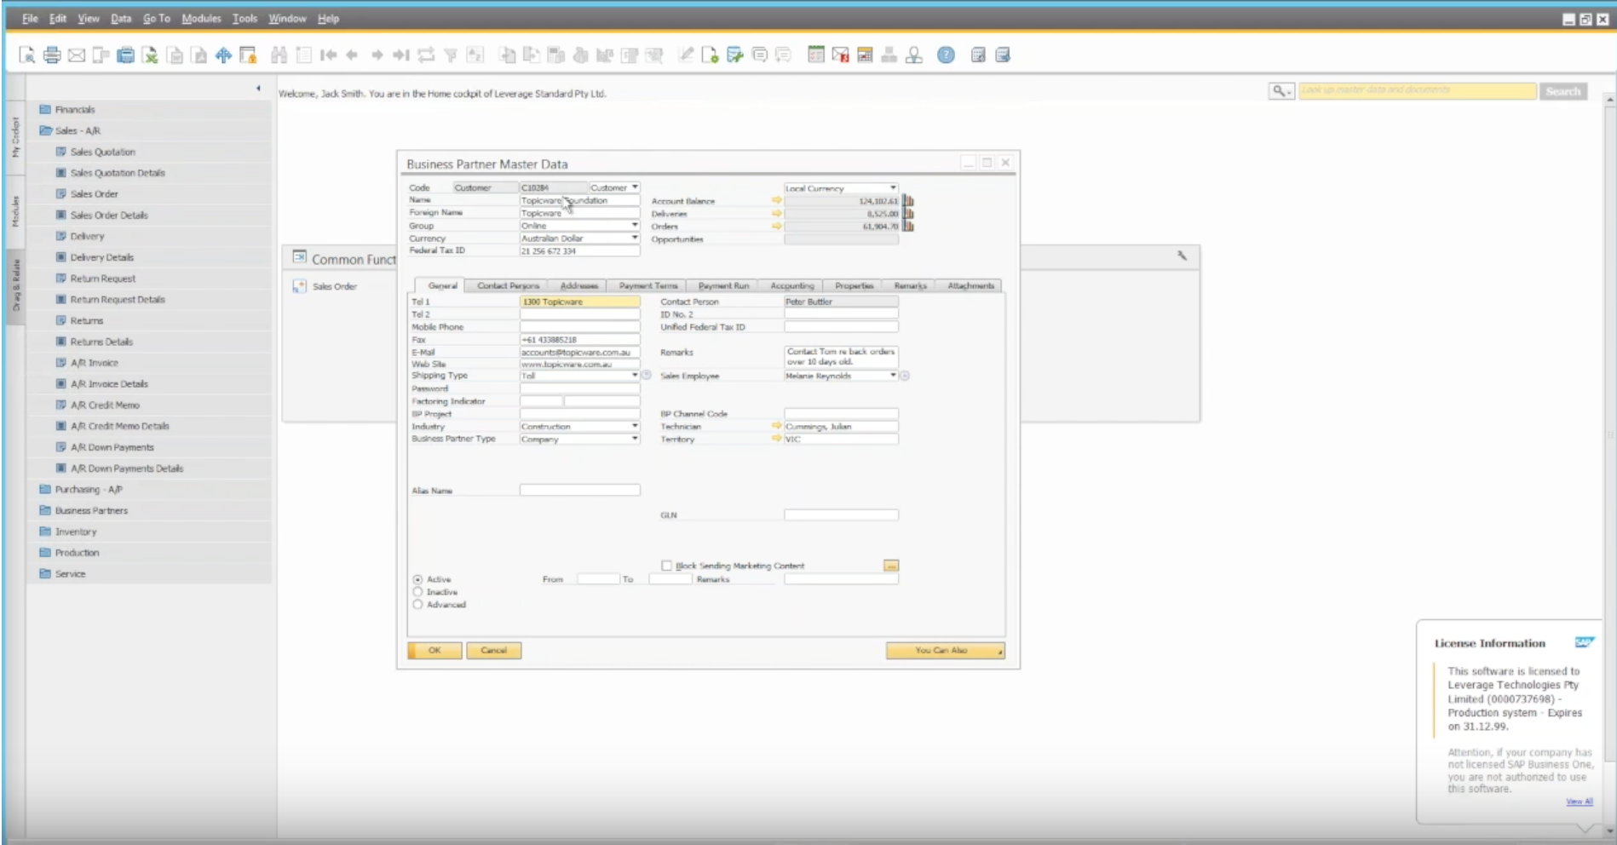Open Account Balance chart icon

click(x=908, y=201)
